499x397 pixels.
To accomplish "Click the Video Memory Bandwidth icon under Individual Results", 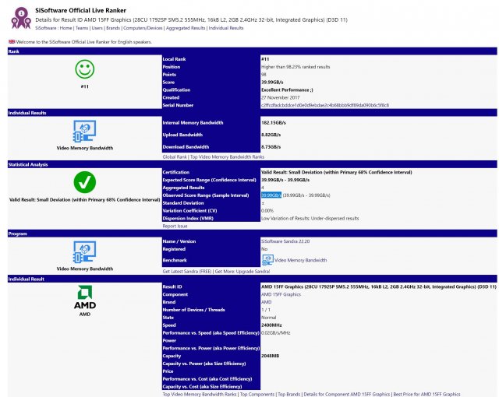I will click(x=84, y=130).
